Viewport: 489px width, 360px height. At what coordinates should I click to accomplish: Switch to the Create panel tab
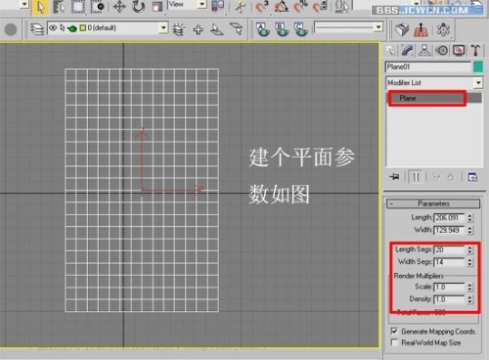pyautogui.click(x=390, y=51)
